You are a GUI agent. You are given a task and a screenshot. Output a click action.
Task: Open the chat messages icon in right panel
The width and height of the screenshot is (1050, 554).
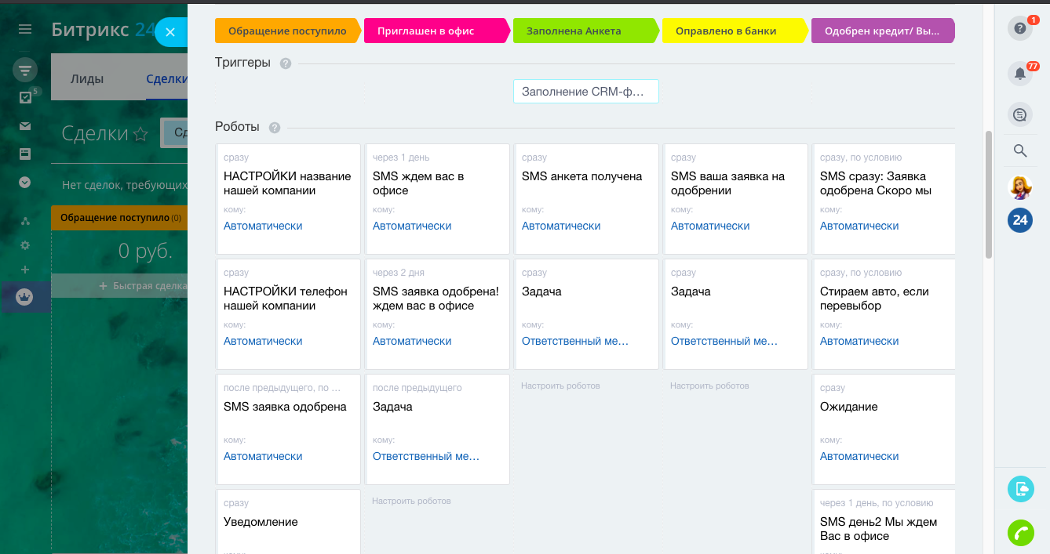click(1019, 115)
